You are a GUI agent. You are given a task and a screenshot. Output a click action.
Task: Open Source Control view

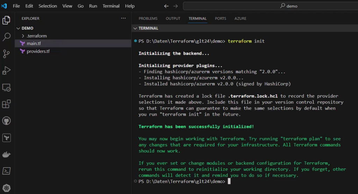pyautogui.click(x=6, y=54)
